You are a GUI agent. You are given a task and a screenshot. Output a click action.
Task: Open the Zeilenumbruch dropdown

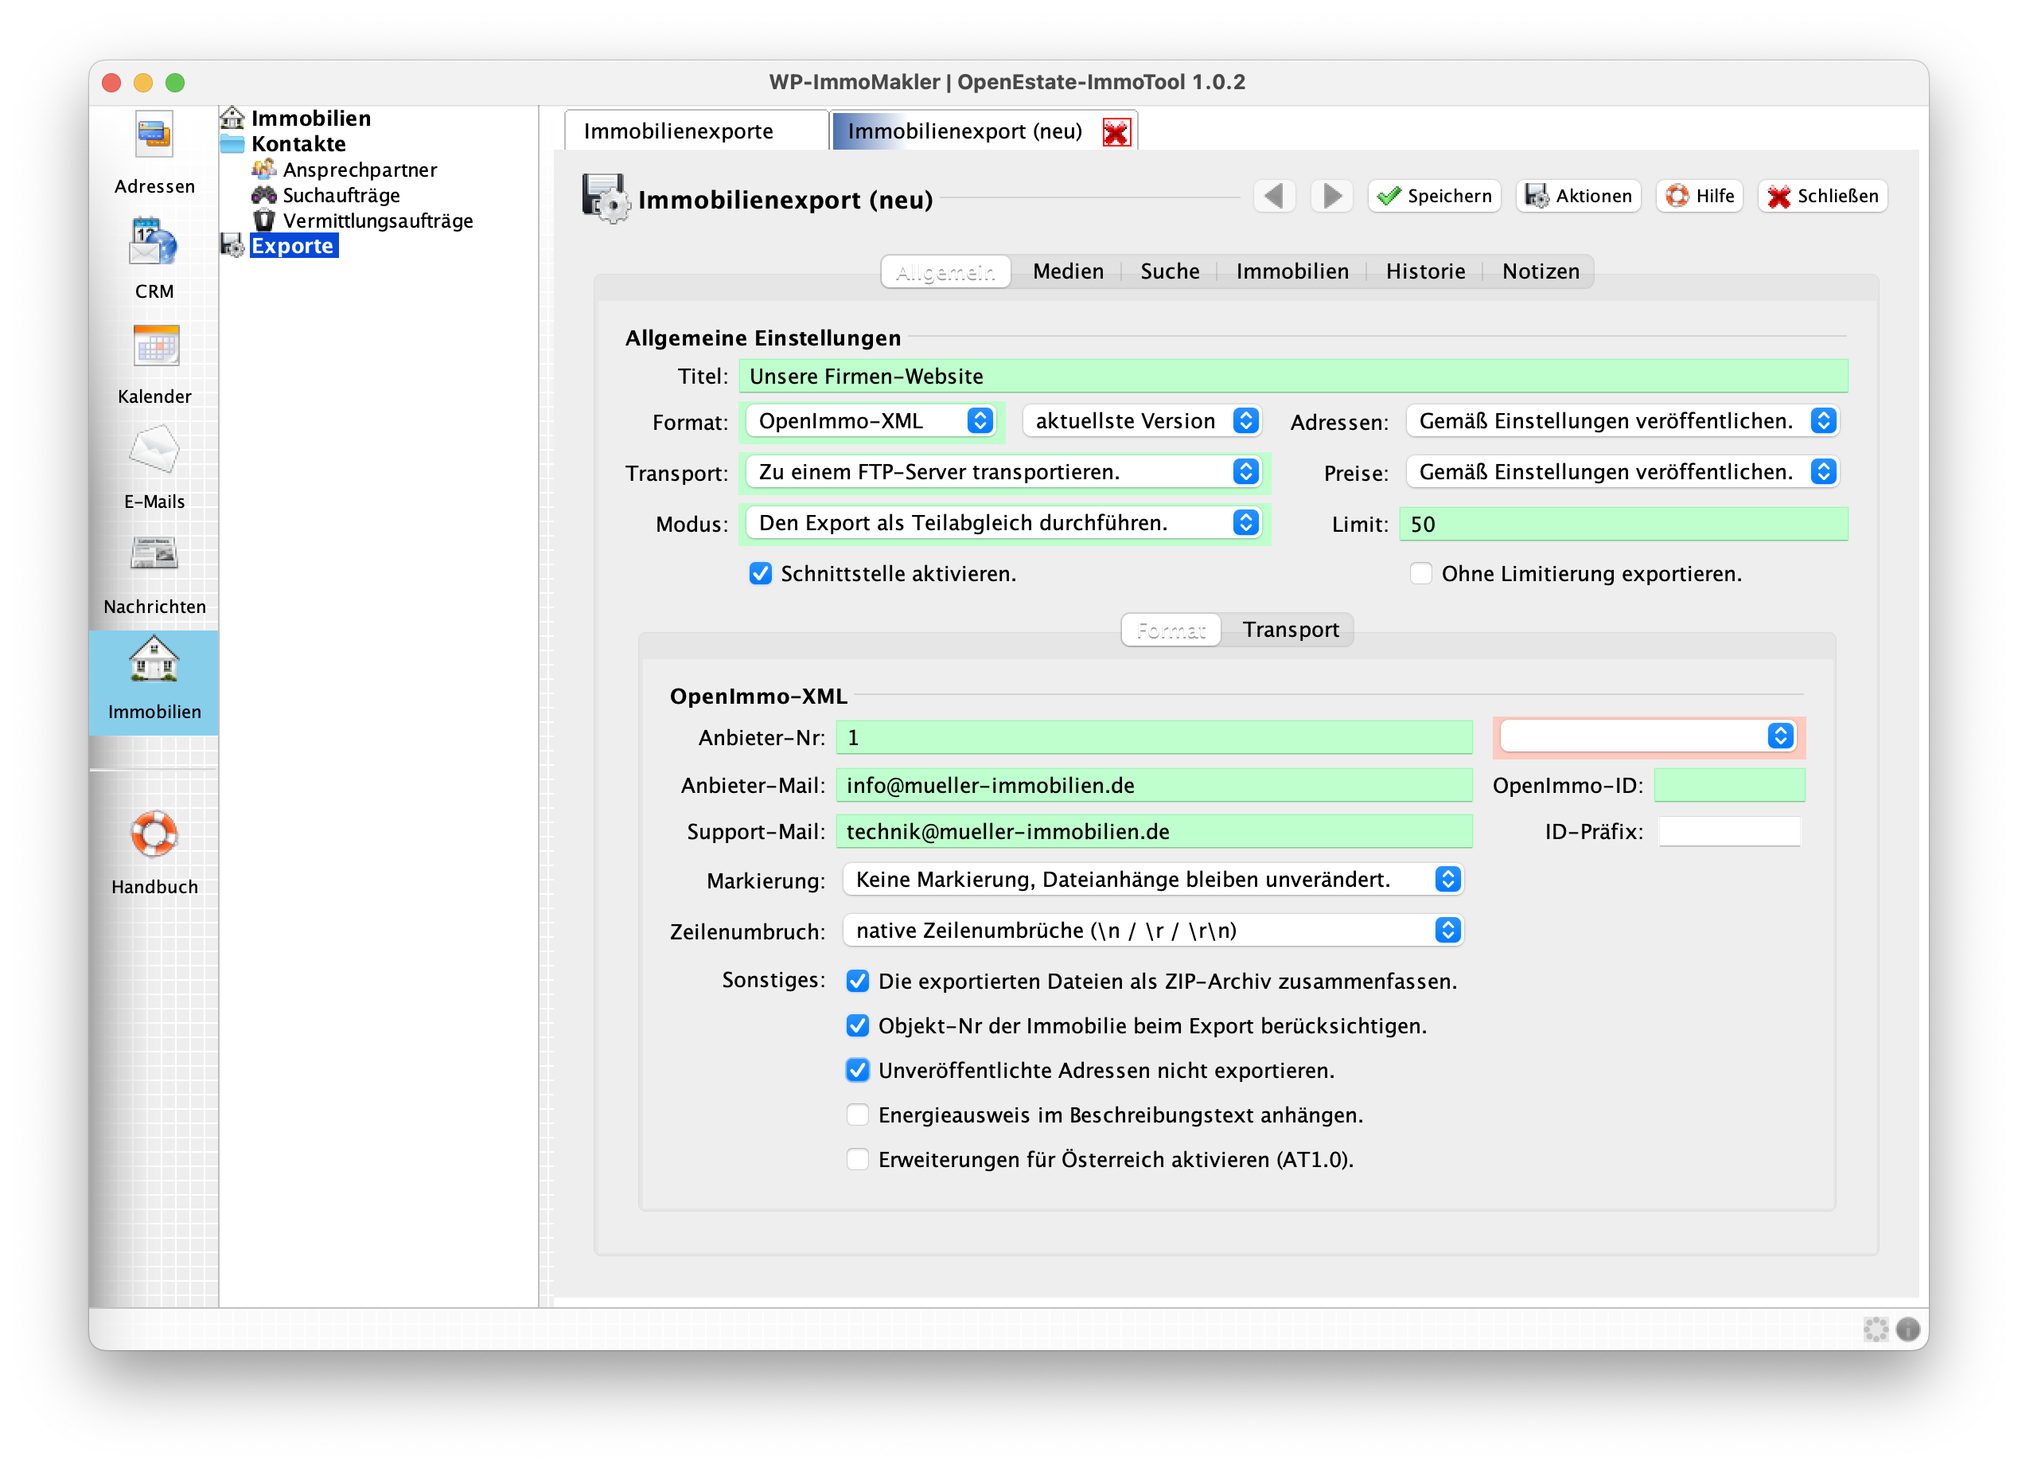[x=1152, y=931]
